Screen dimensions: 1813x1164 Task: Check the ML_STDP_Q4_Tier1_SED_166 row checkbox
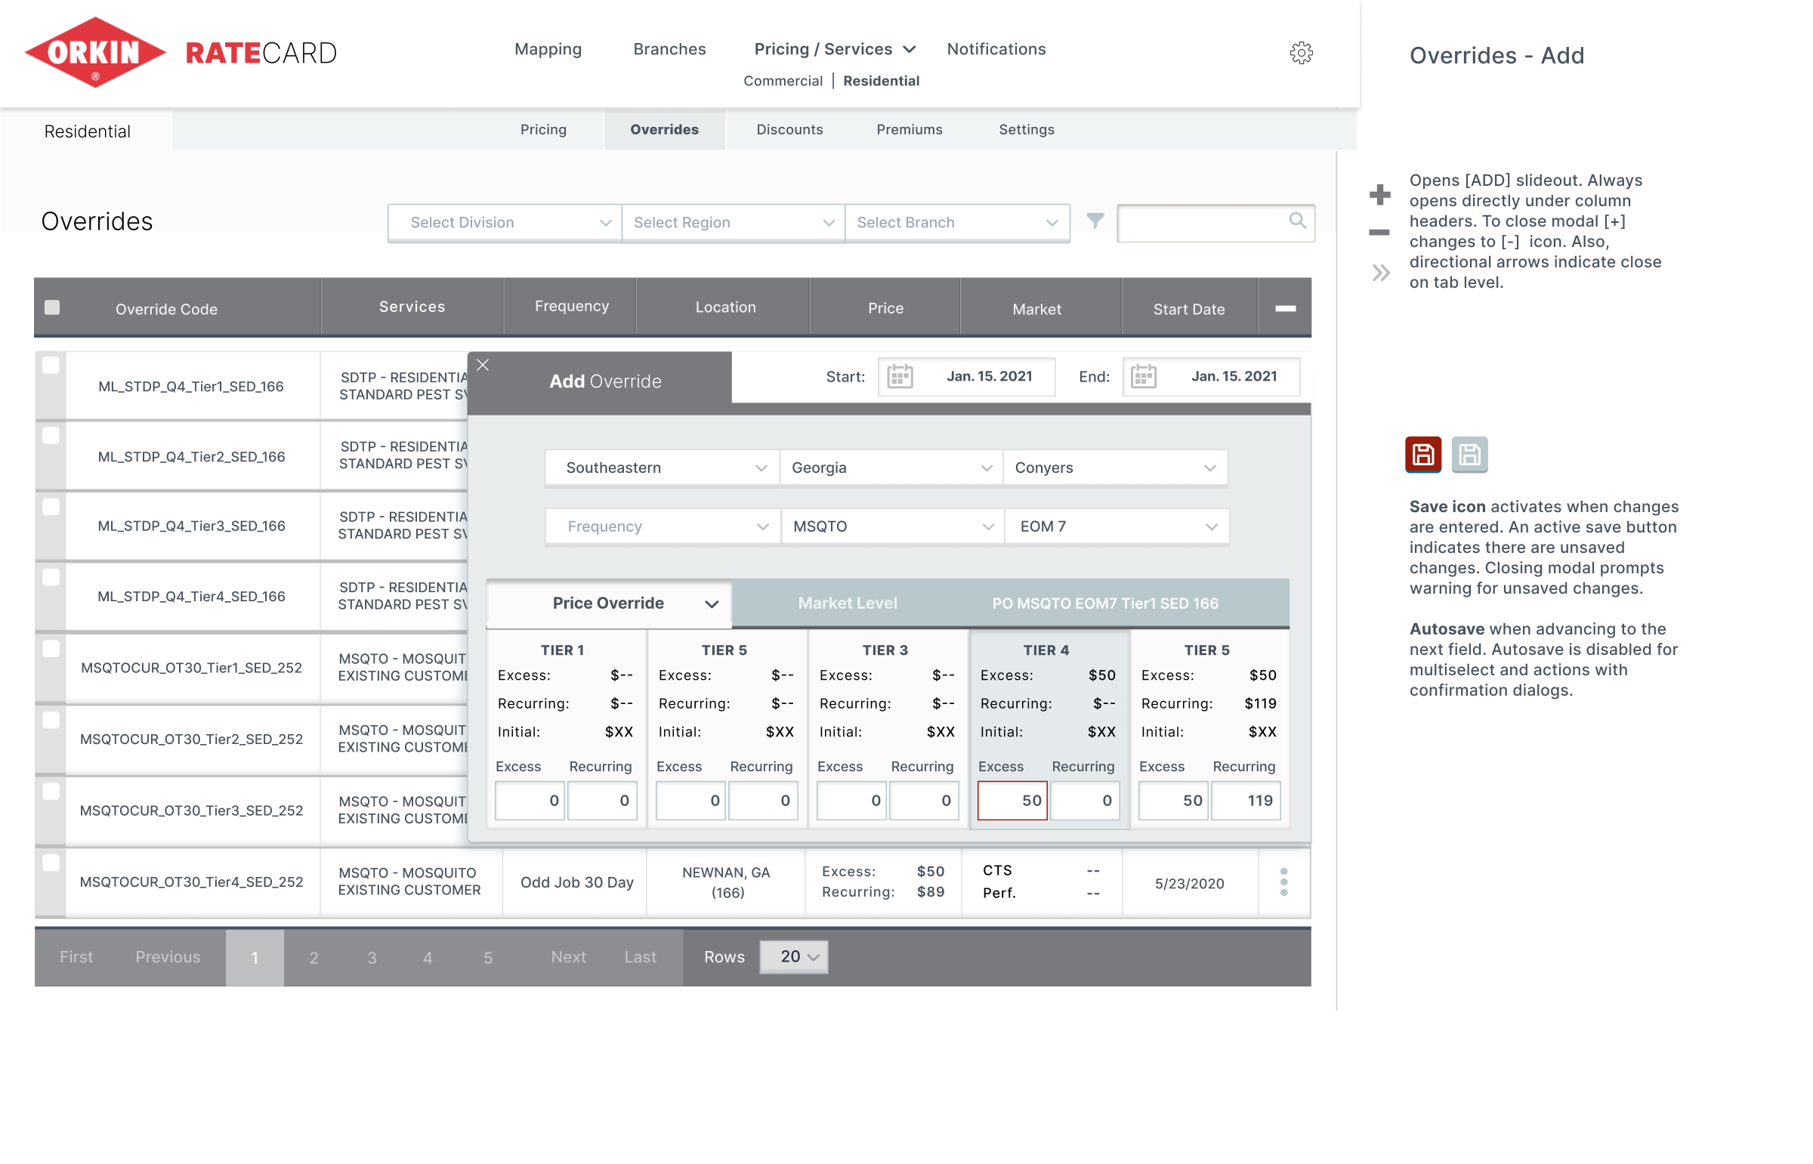[x=51, y=366]
